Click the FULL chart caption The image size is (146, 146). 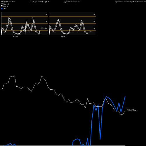coord(64,37)
